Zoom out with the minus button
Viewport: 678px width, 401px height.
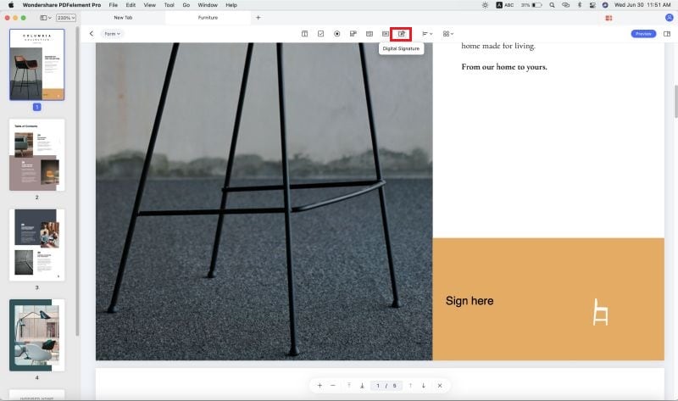click(x=333, y=386)
